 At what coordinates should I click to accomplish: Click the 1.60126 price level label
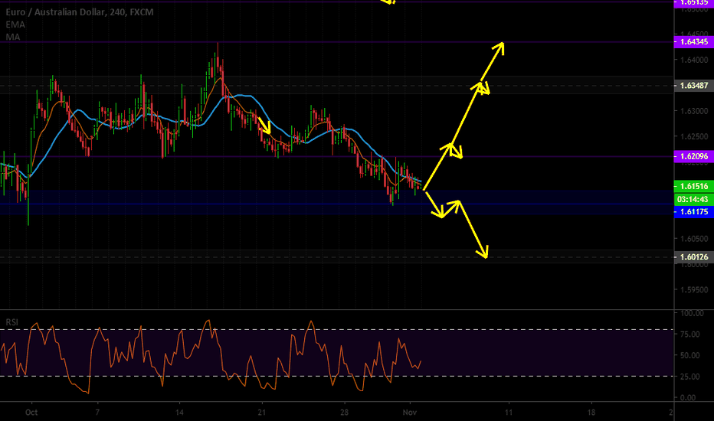pyautogui.click(x=693, y=257)
